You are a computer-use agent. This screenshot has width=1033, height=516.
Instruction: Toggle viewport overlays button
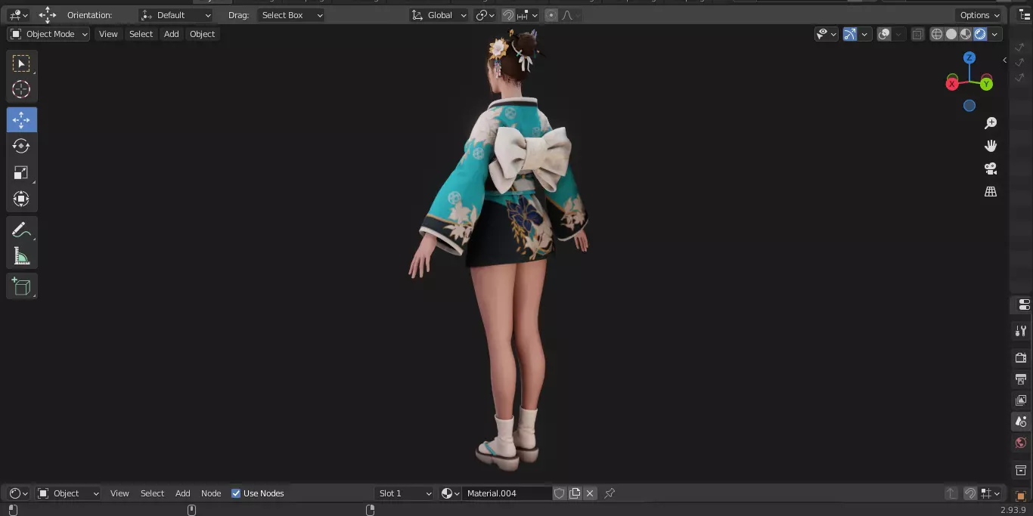pyautogui.click(x=884, y=34)
